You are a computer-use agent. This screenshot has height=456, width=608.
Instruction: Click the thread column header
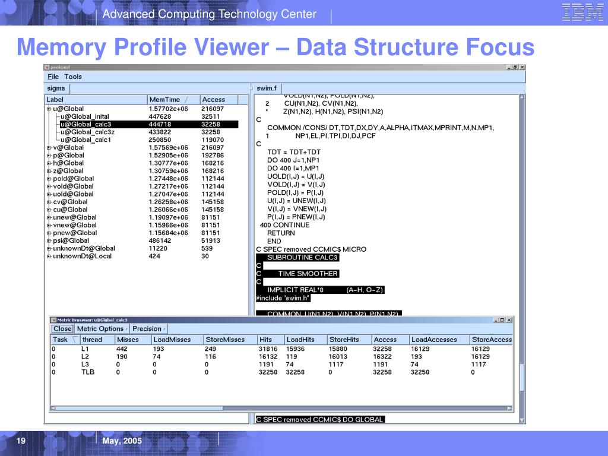pyautogui.click(x=97, y=340)
